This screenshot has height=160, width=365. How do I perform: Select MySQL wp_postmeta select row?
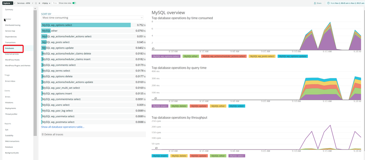(93, 122)
